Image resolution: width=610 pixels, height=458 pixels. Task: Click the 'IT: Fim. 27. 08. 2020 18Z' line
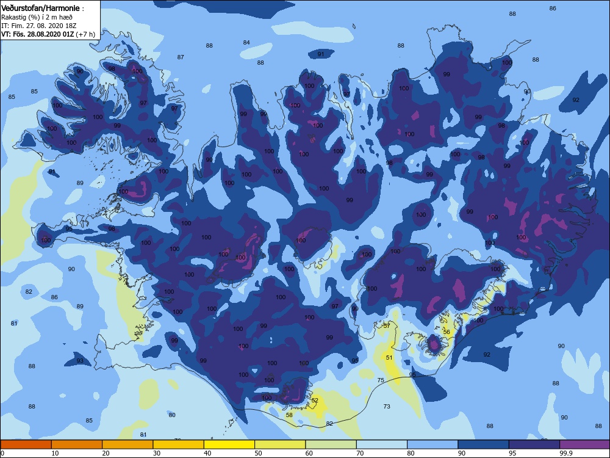point(39,26)
